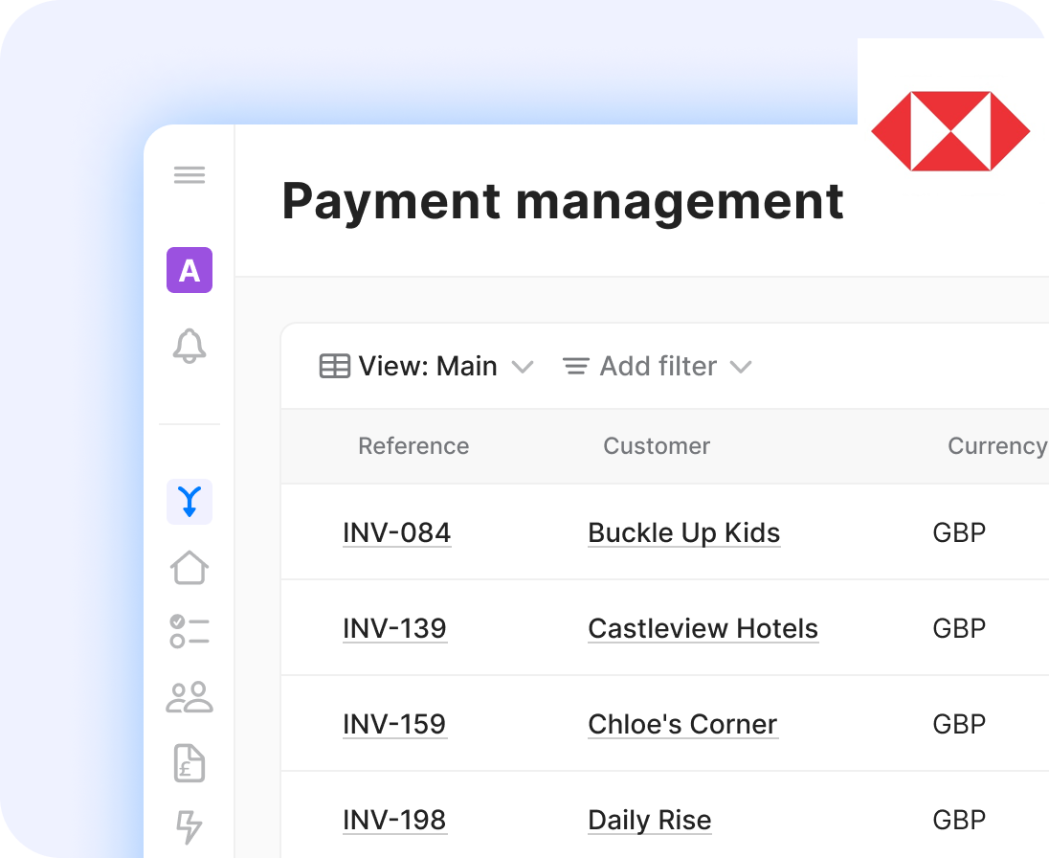Go to Home using the house icon

190,567
